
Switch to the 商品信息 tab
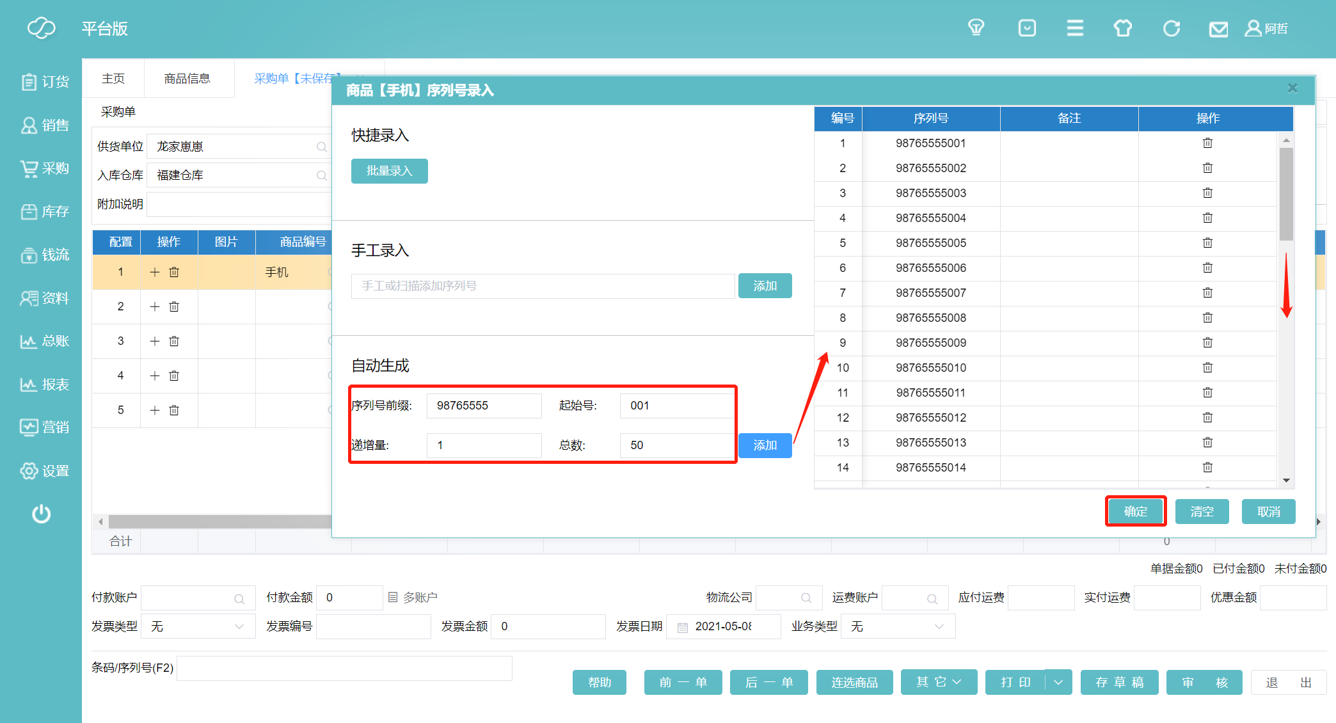click(x=187, y=78)
